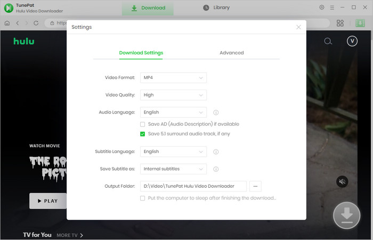Image resolution: width=373 pixels, height=240 pixels.
Task: Click the WATCH MOVIE label
Action: click(x=45, y=146)
